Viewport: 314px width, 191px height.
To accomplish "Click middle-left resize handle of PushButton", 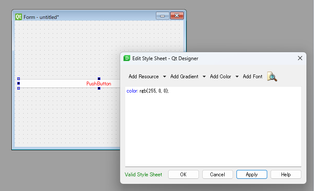I will [19, 83].
